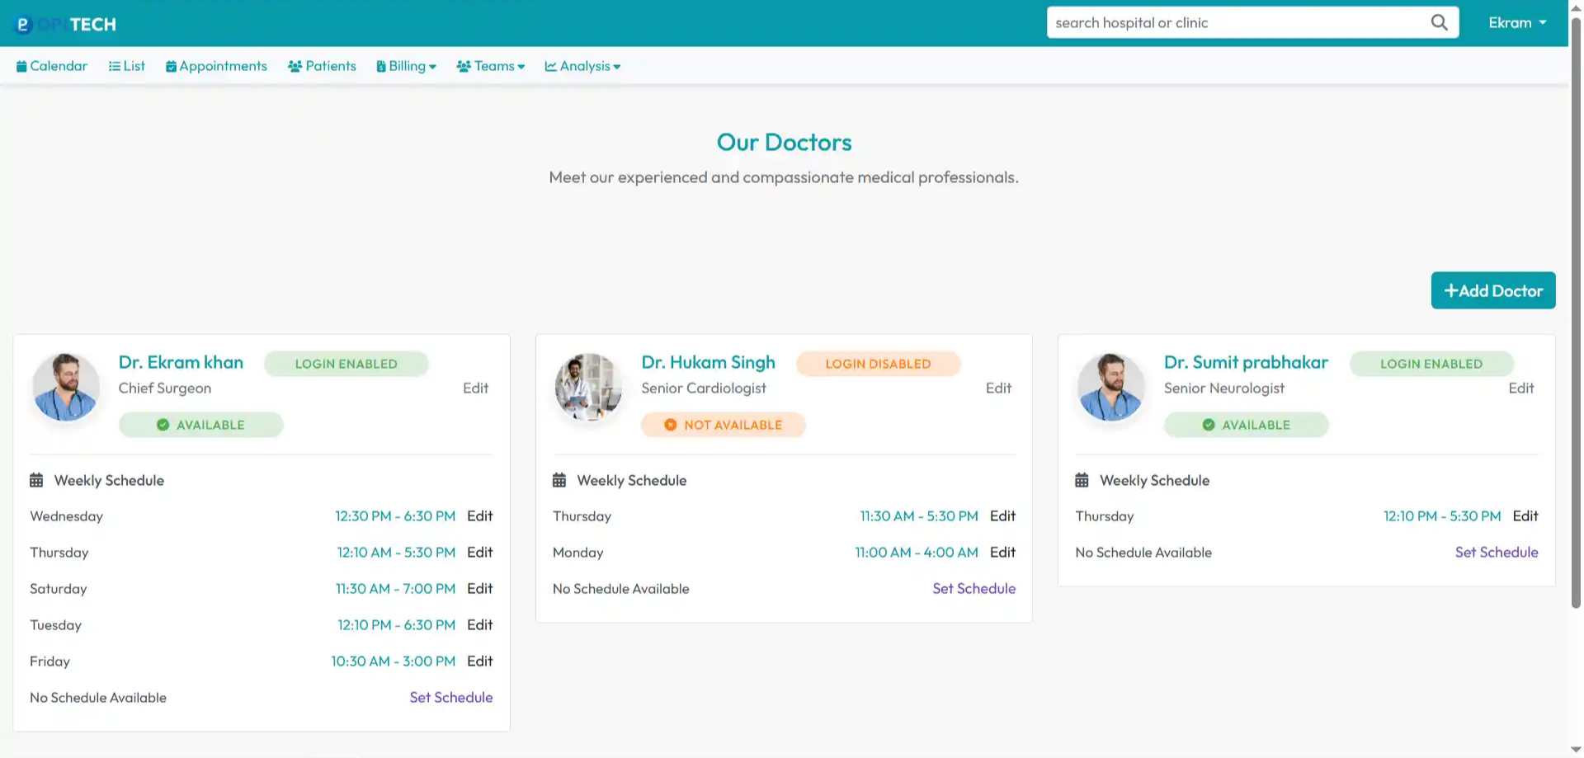Viewport: 1584px width, 758px height.
Task: Open the Ekram user dropdown
Action: pyautogui.click(x=1517, y=23)
